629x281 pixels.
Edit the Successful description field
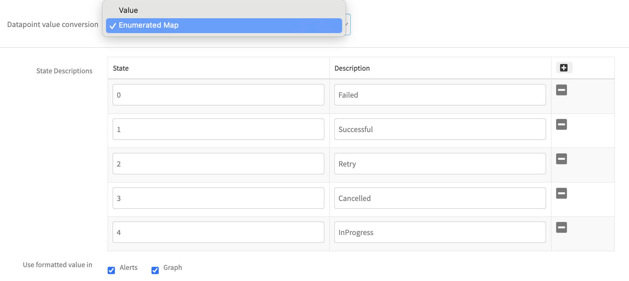tap(440, 129)
